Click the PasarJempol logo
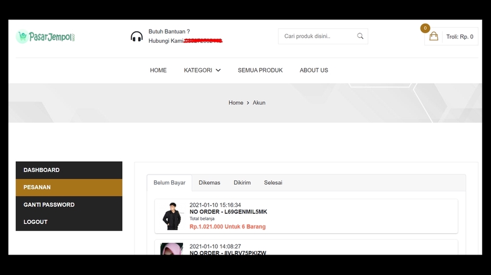This screenshot has width=491, height=275. click(46, 37)
